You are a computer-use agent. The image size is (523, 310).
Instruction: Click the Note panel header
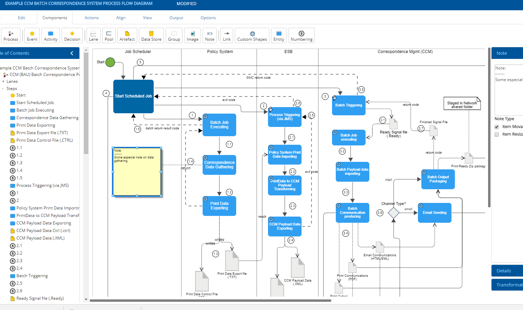point(507,53)
